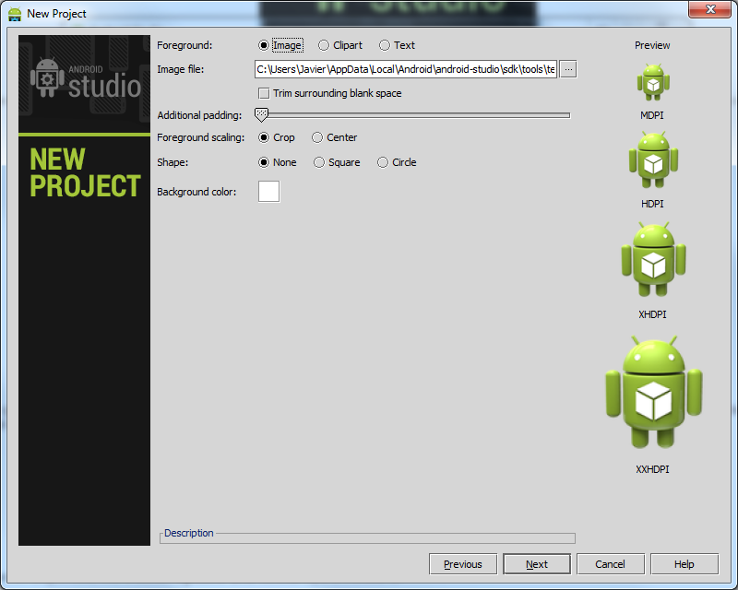Click the Additional padding slider handle

(x=261, y=114)
